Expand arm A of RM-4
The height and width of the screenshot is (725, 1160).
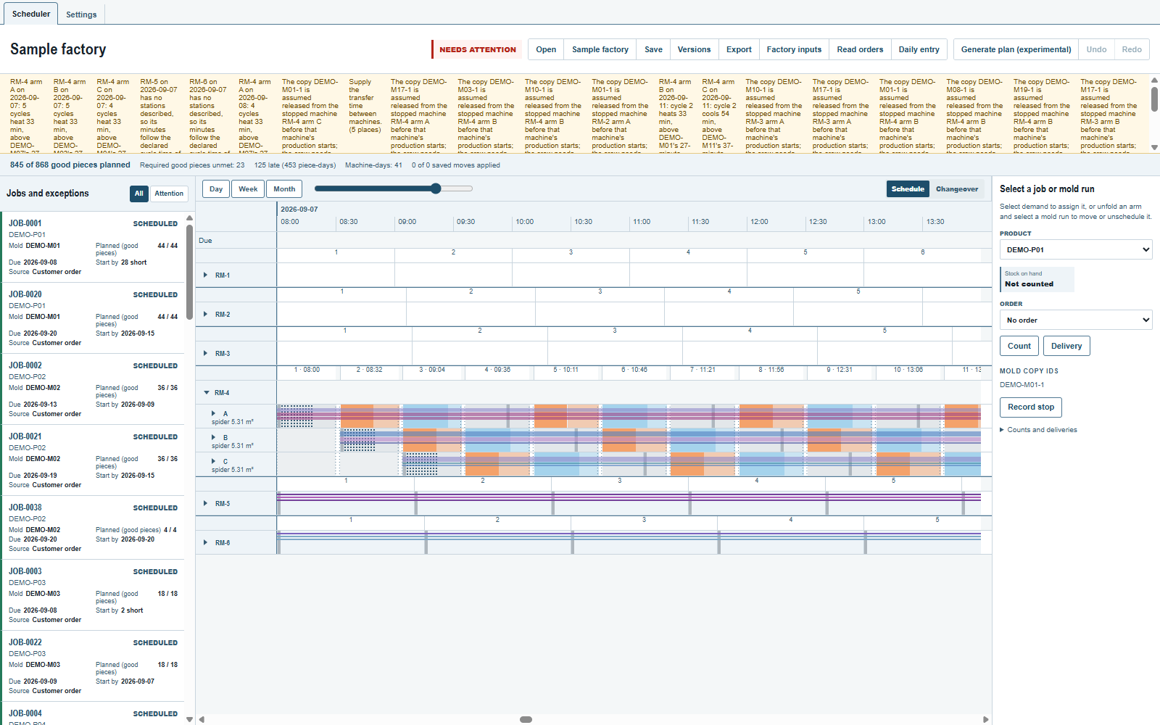(x=213, y=414)
